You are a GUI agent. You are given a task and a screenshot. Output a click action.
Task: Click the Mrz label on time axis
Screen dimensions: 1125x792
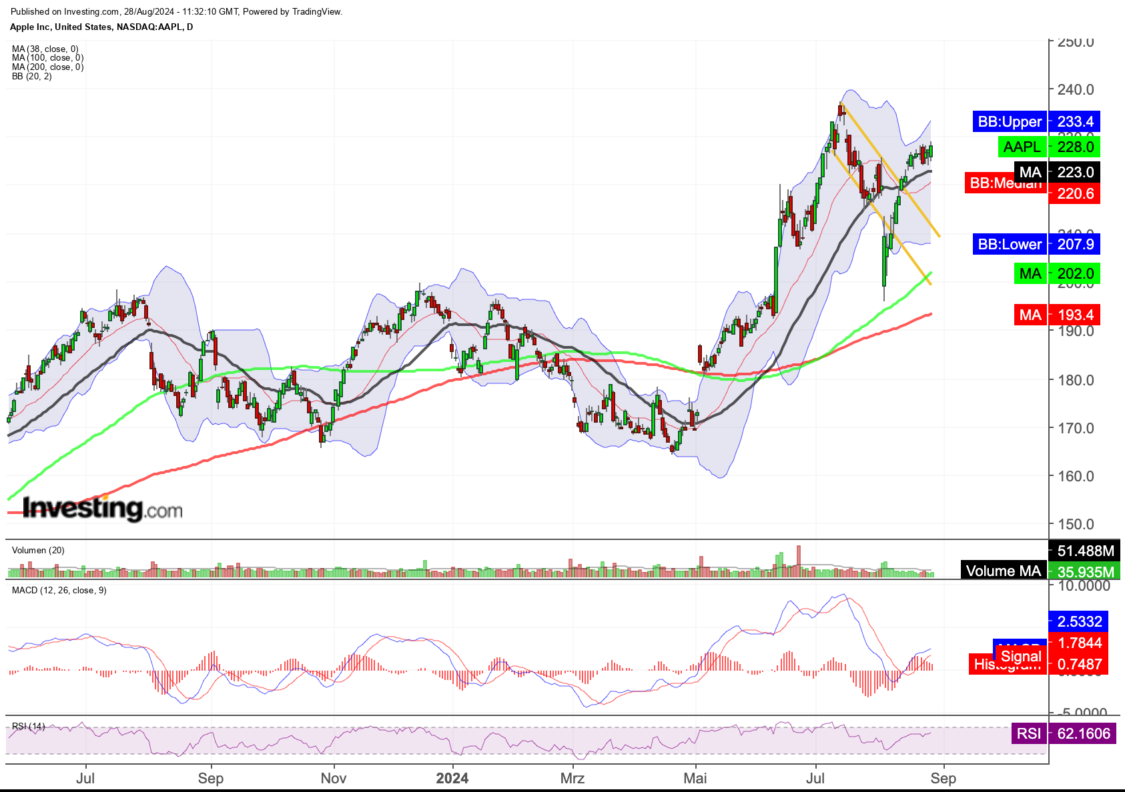point(573,778)
